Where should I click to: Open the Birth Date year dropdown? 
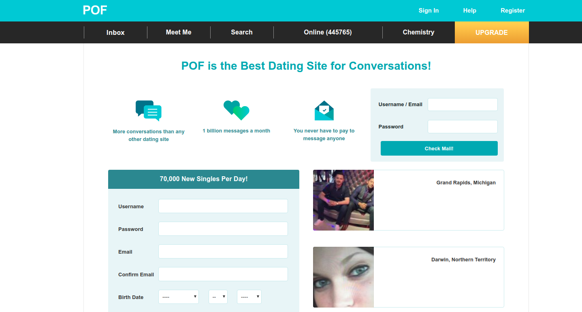click(249, 297)
